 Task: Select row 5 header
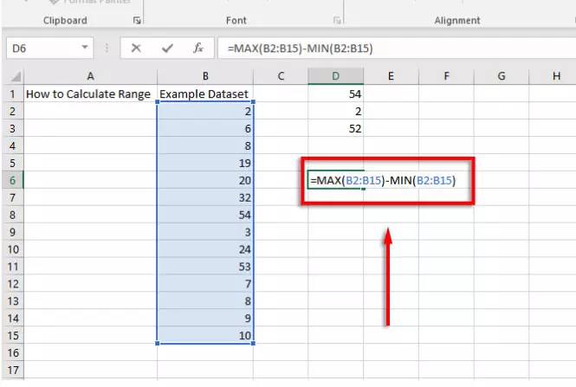click(13, 163)
